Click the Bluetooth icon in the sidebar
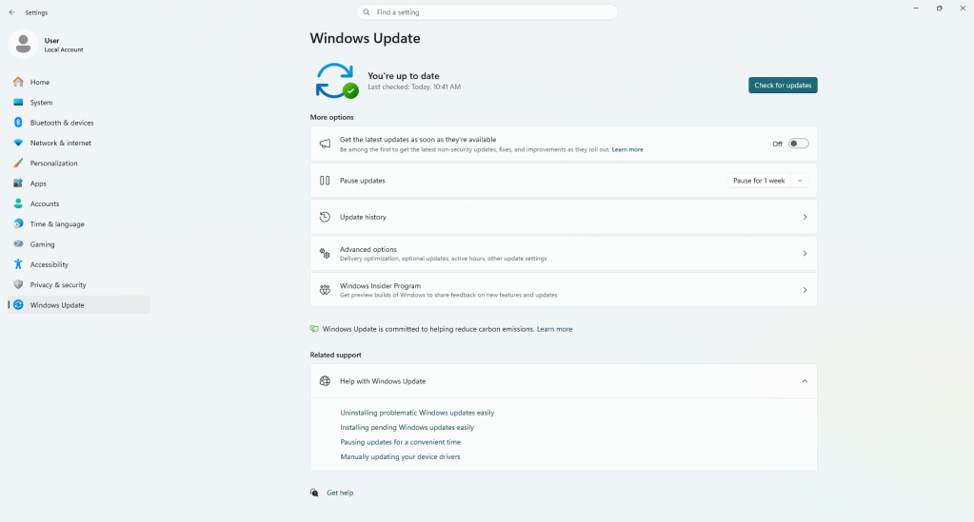 coord(18,123)
